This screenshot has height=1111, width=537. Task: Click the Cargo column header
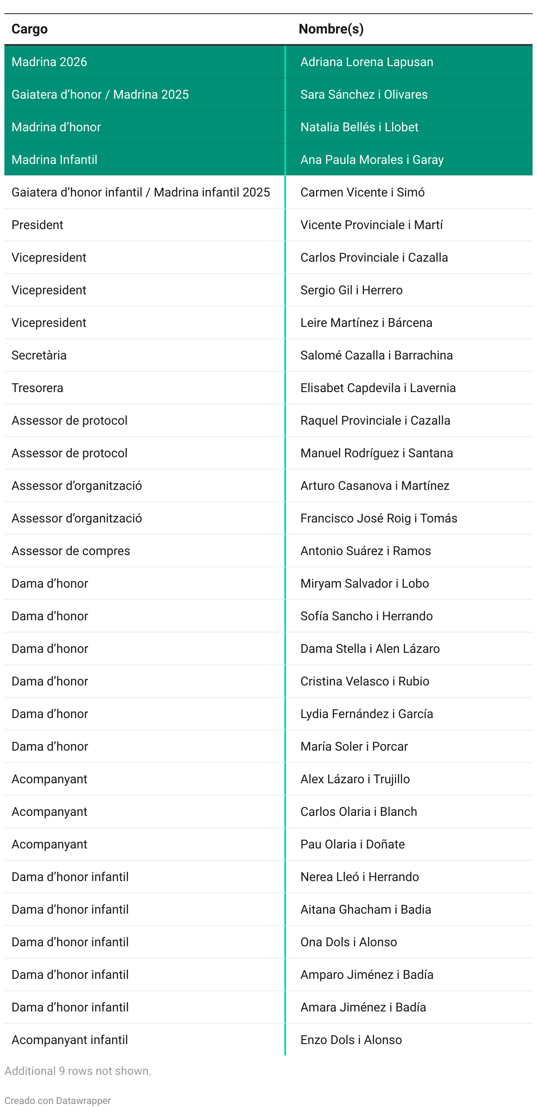(29, 29)
